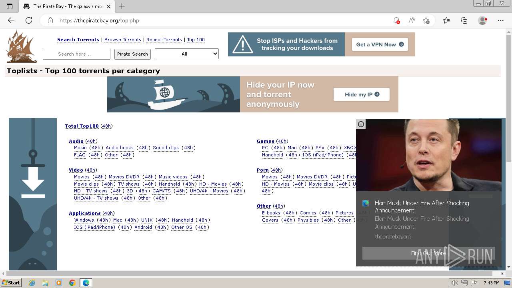Image resolution: width=512 pixels, height=288 pixels.
Task: Select the Edge taskbar button
Action: [x=86, y=283]
